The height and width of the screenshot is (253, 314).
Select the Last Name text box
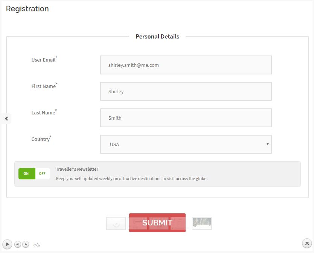[186, 118]
